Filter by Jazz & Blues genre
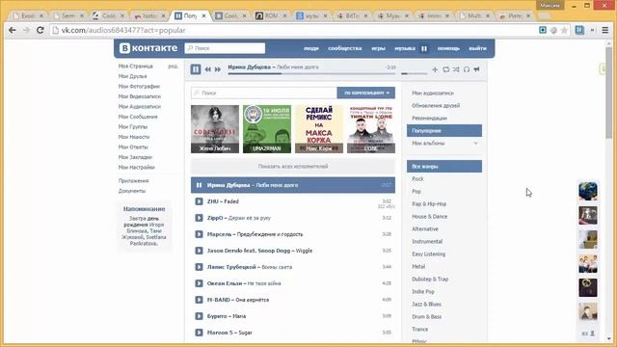 point(426,305)
